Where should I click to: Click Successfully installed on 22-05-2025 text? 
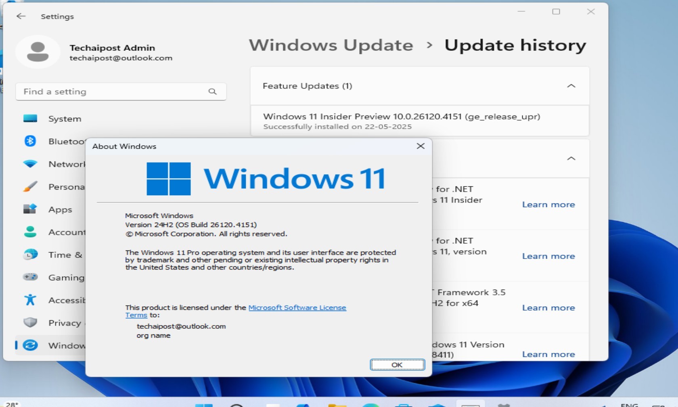(337, 127)
